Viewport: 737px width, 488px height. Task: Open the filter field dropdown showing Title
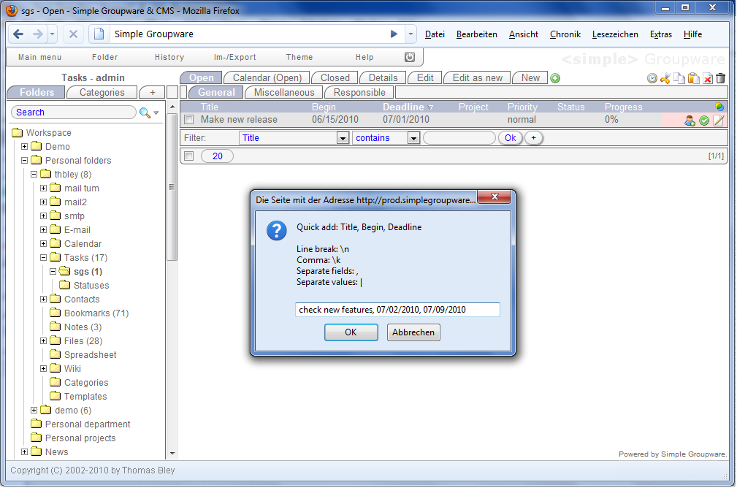(x=343, y=138)
